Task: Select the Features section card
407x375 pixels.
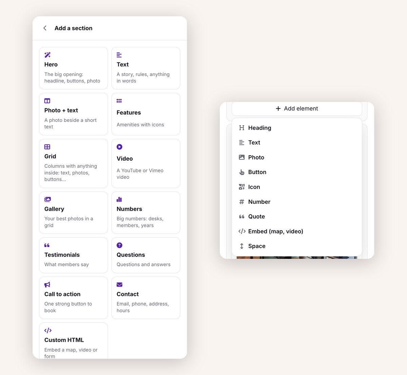Action: point(146,114)
